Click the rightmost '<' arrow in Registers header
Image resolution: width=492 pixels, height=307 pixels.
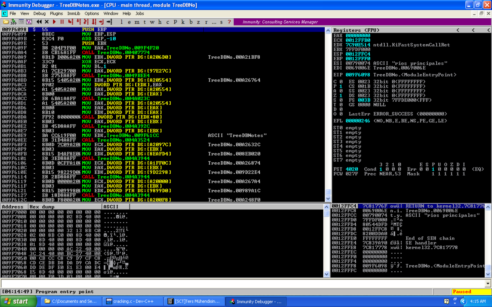pyautogui.click(x=488, y=30)
